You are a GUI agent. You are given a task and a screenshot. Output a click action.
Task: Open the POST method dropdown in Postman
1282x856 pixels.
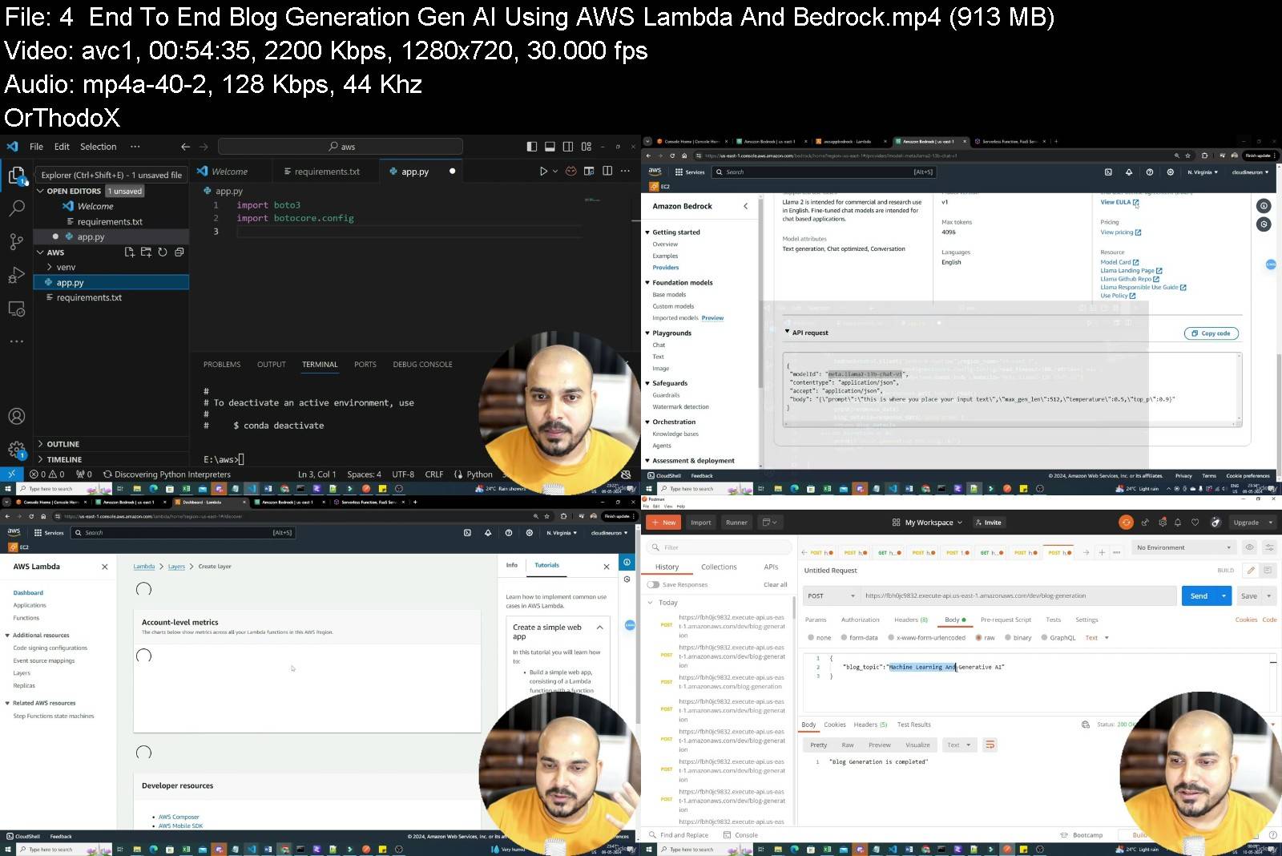coord(832,596)
